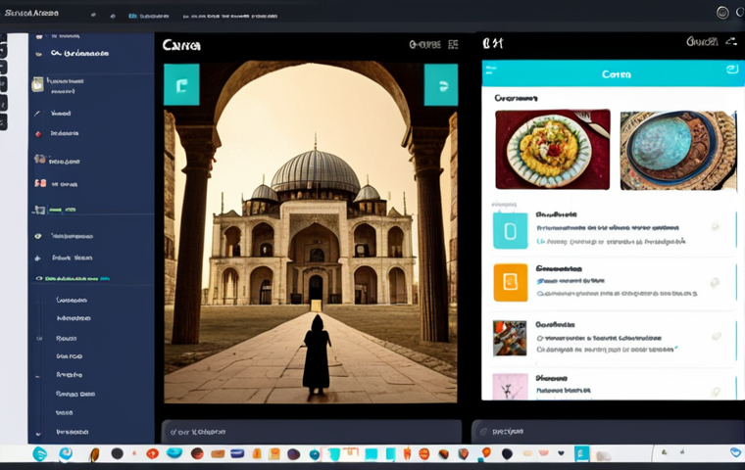
Task: Open the teal tile icon near the taskbar tray
Action: click(x=581, y=453)
